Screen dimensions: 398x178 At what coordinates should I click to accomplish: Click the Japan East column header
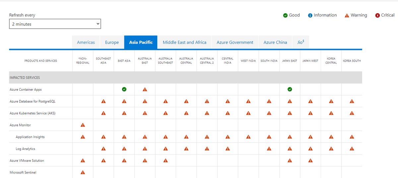290,61
